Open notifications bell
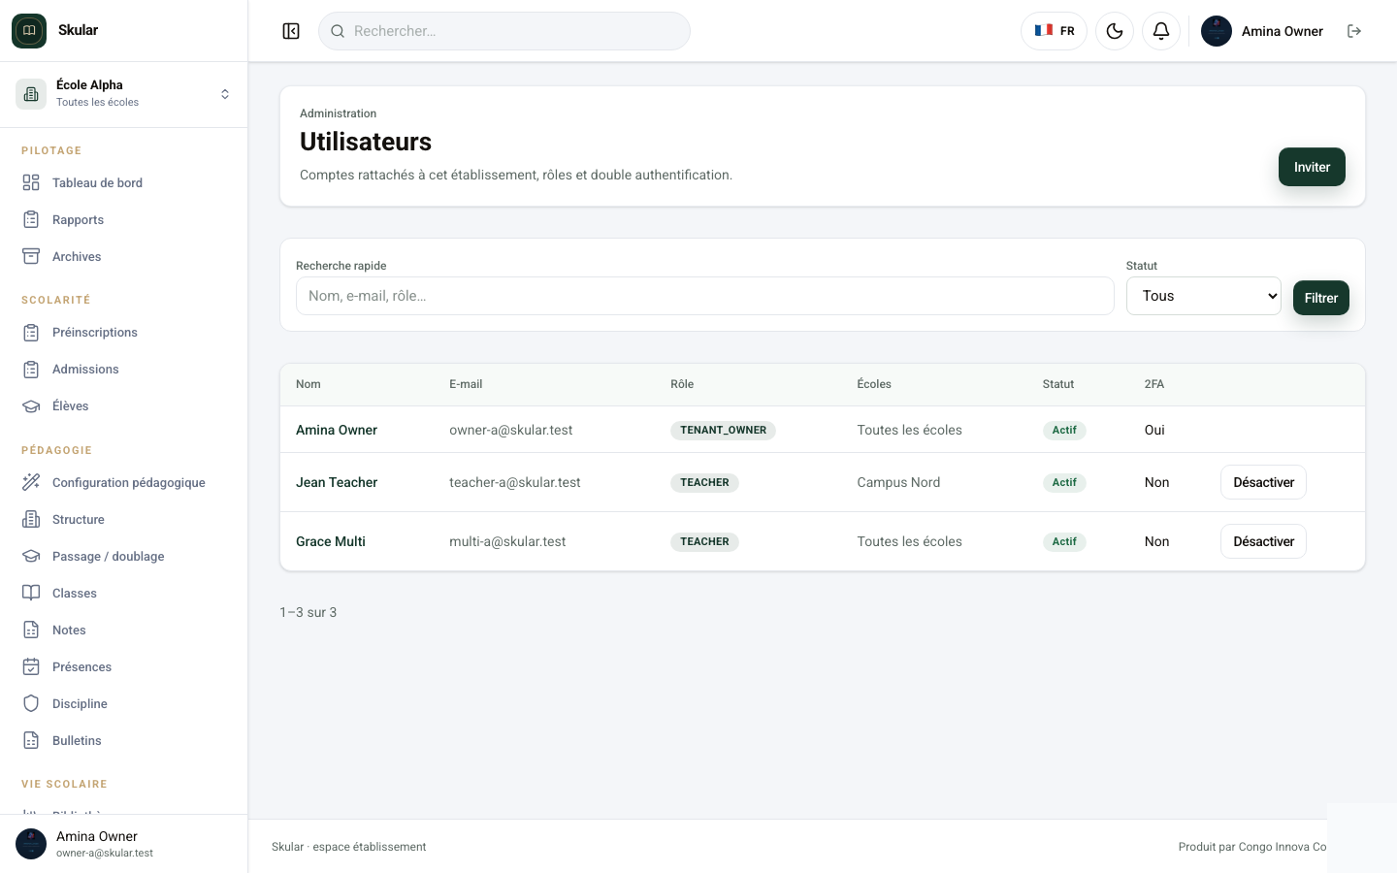Image resolution: width=1397 pixels, height=873 pixels. 1161,31
